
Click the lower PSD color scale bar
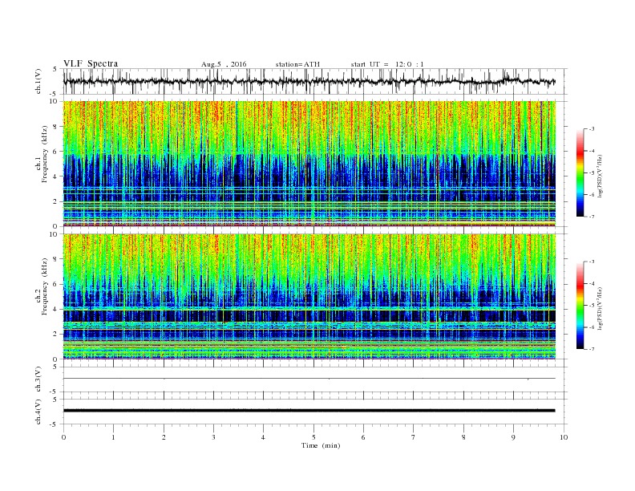pyautogui.click(x=580, y=306)
